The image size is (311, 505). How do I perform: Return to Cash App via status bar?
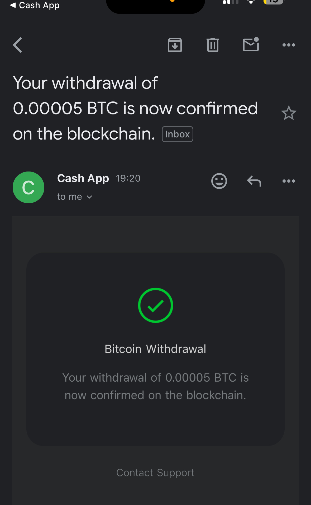(x=35, y=5)
